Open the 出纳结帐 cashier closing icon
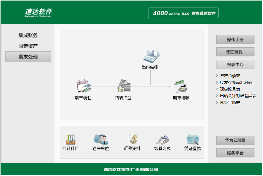 (x=151, y=56)
